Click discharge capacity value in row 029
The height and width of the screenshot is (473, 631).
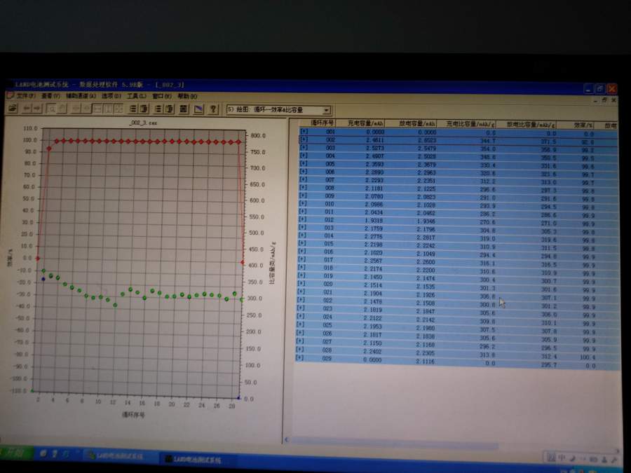[426, 361]
